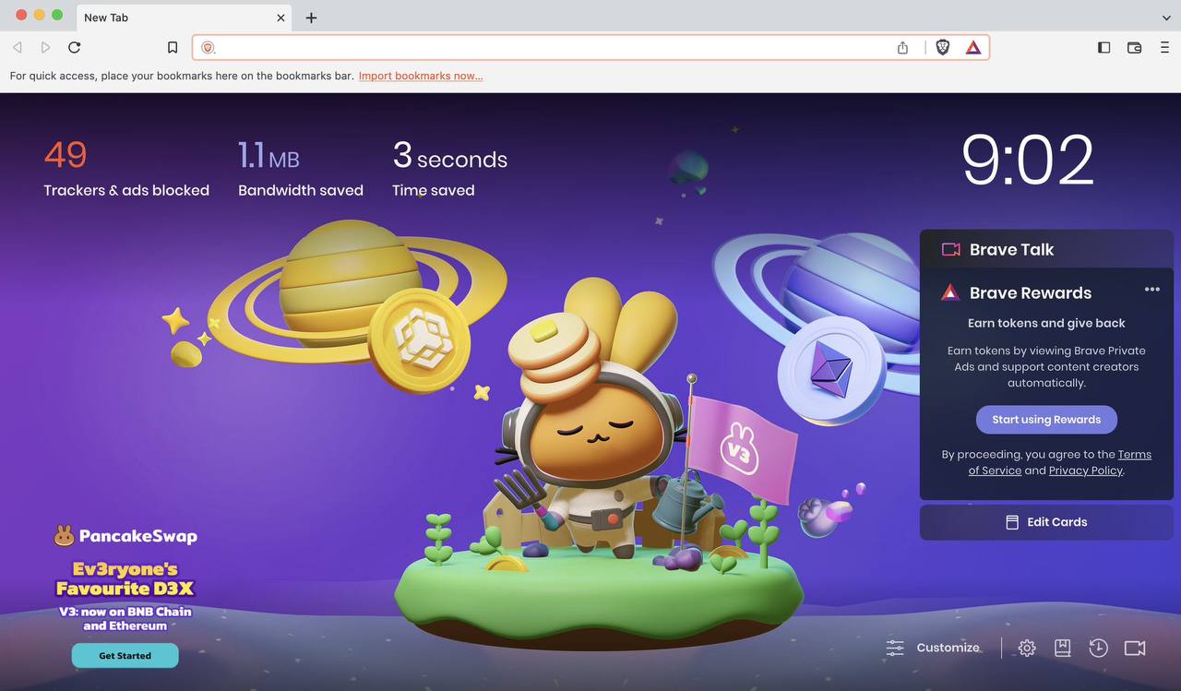Click PancakeSwap Get Started button

[125, 656]
